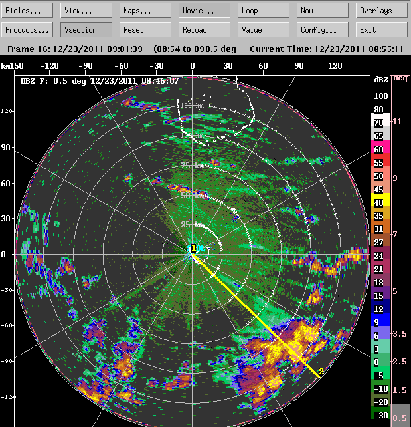Select vertical section endpoint marker 1
Screen dimensions: 411x427
click(193, 248)
